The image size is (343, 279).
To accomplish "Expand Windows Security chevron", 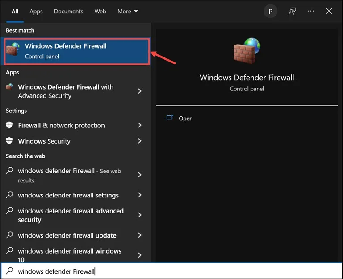I will 139,141.
